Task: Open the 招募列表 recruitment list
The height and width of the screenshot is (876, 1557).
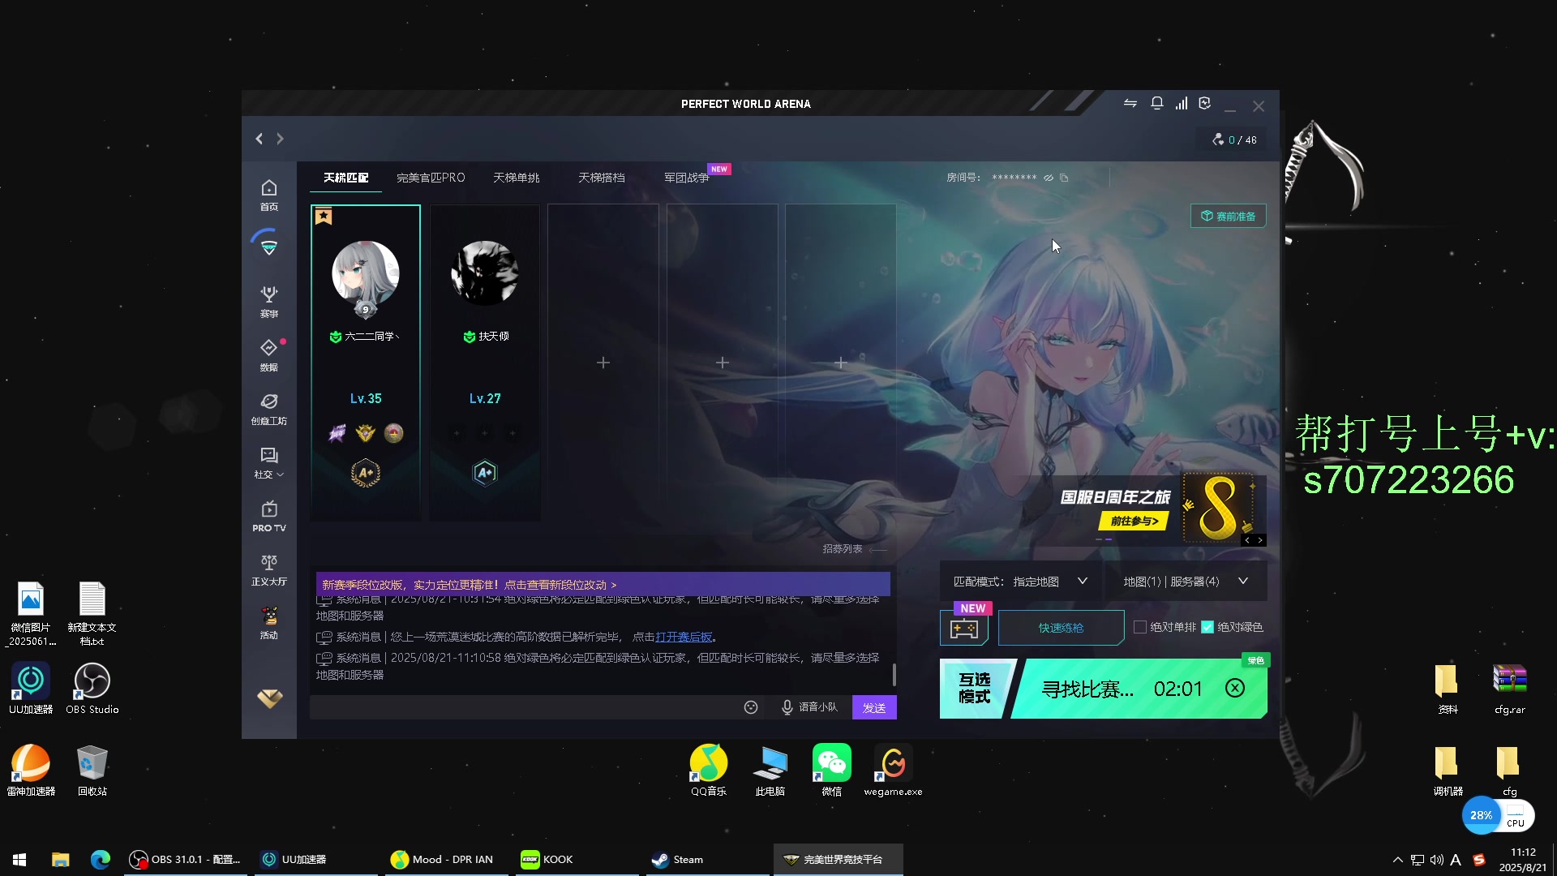Action: point(854,549)
